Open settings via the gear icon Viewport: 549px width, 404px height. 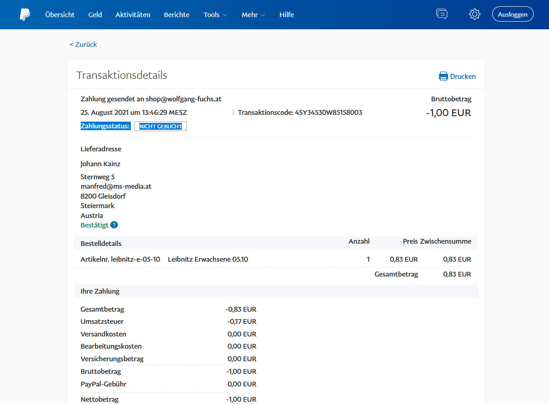tap(475, 14)
